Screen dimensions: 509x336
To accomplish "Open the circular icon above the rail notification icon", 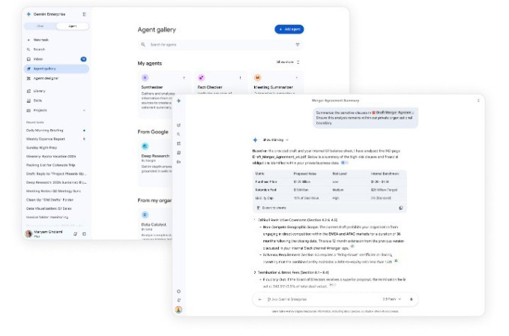I will click(178, 292).
